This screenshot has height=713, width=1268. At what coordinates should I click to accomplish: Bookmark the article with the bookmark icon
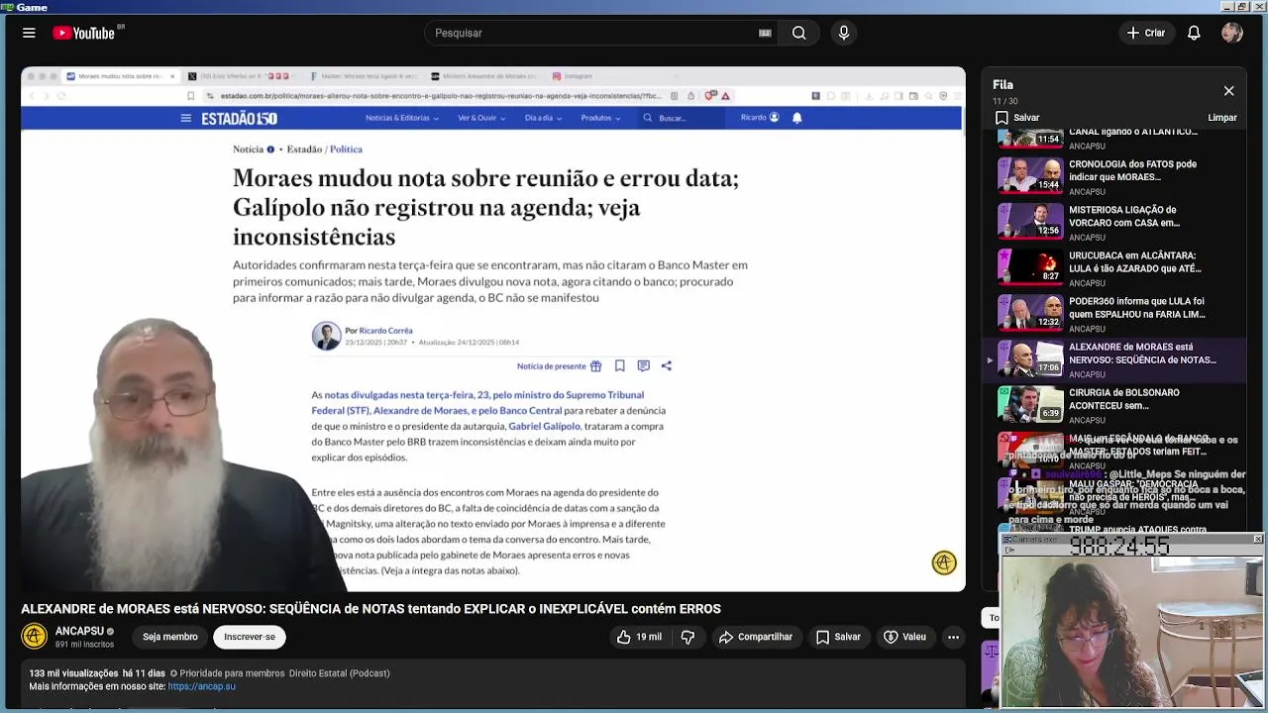pyautogui.click(x=619, y=366)
